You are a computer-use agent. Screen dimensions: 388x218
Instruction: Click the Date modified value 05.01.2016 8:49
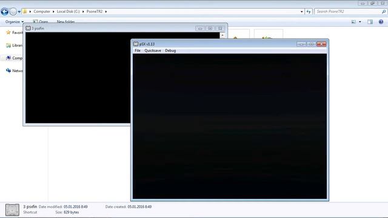[75, 206]
